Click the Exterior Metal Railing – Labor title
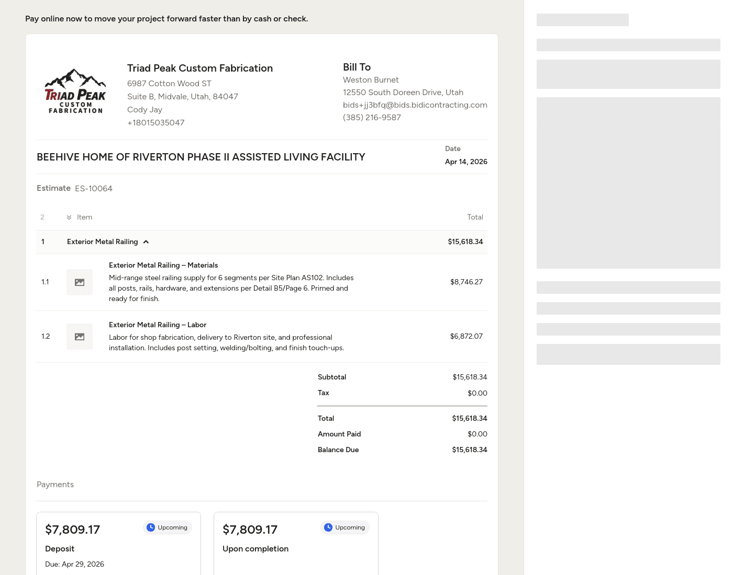Image resolution: width=733 pixels, height=575 pixels. pos(158,325)
